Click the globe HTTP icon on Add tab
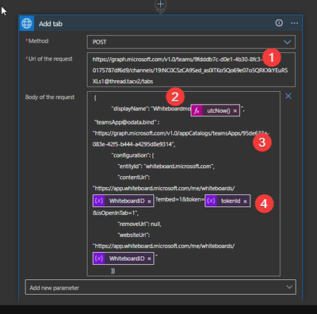 [x=27, y=24]
